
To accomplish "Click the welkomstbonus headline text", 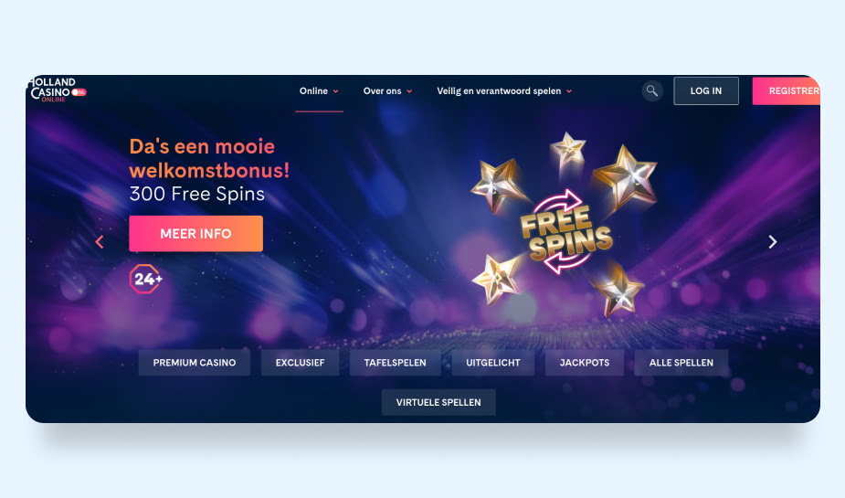I will [209, 158].
